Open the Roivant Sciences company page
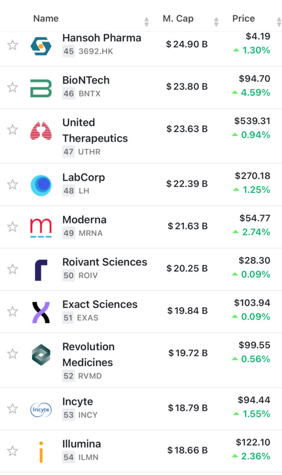 click(104, 262)
